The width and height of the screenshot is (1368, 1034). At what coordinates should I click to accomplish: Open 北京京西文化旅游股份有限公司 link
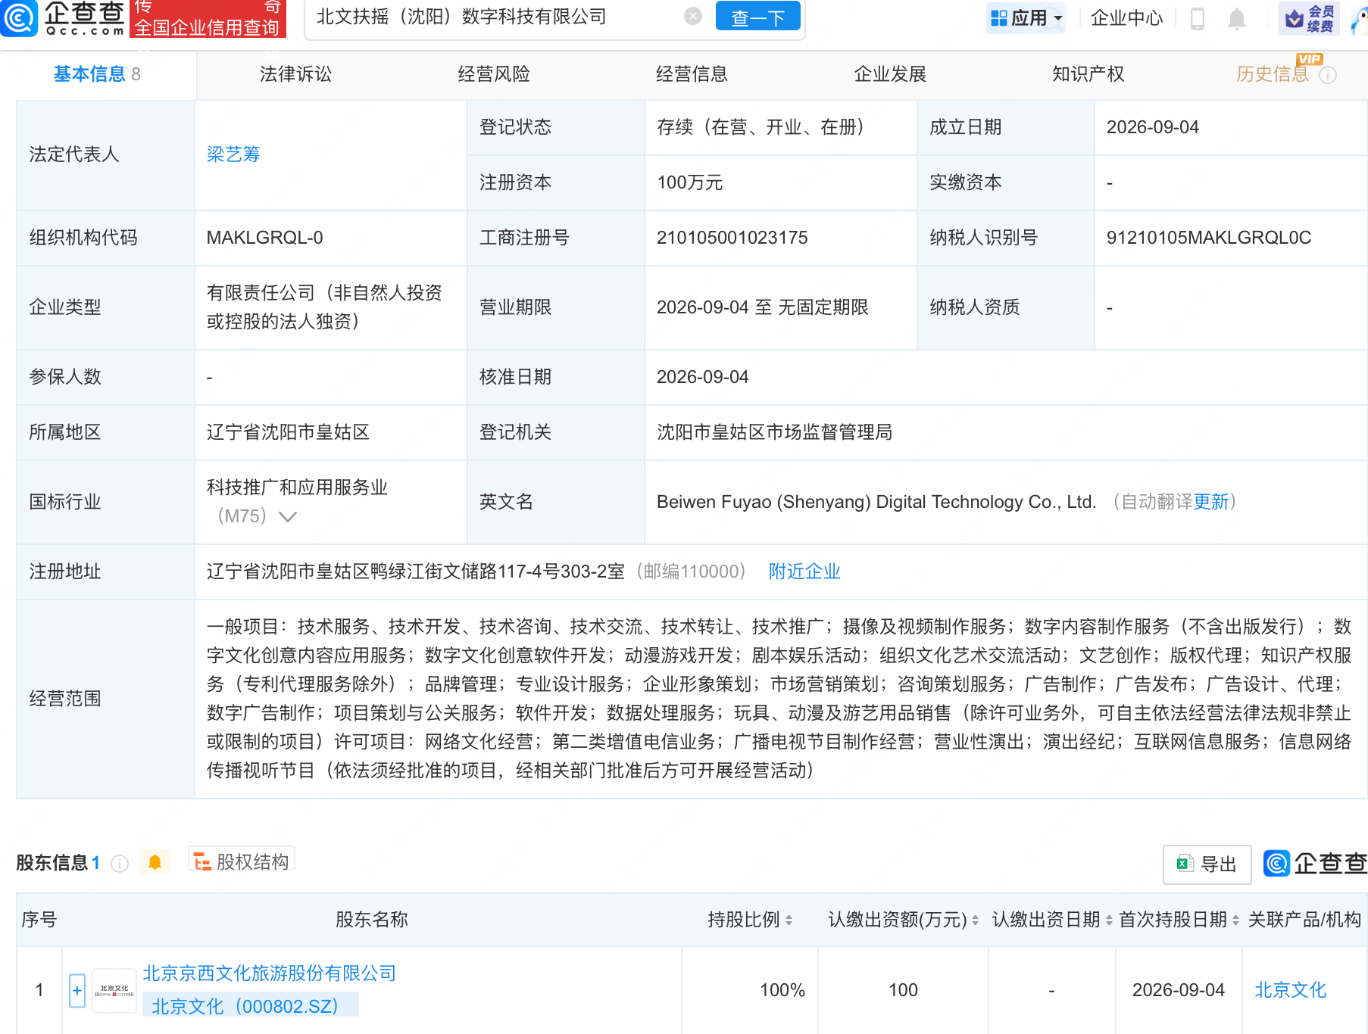point(270,973)
